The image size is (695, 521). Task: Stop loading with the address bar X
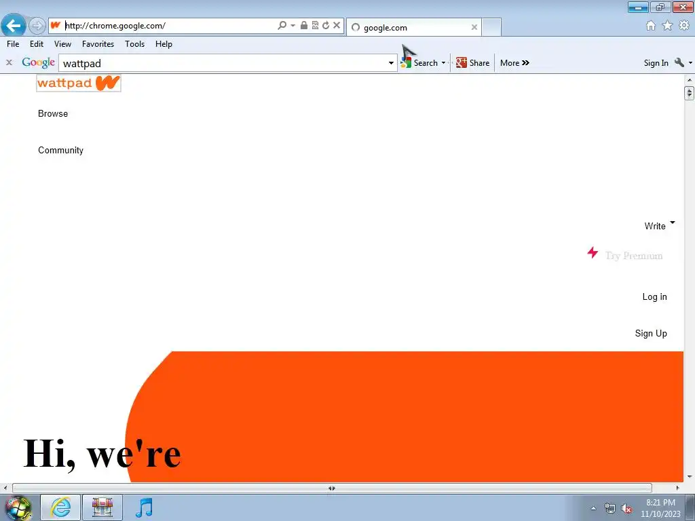[337, 25]
